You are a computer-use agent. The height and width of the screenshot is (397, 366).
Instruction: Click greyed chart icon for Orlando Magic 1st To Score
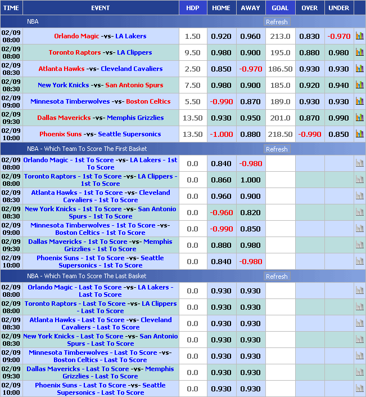point(359,163)
